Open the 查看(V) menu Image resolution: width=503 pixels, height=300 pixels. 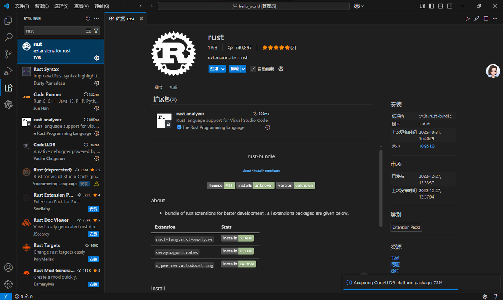[x=81, y=6]
